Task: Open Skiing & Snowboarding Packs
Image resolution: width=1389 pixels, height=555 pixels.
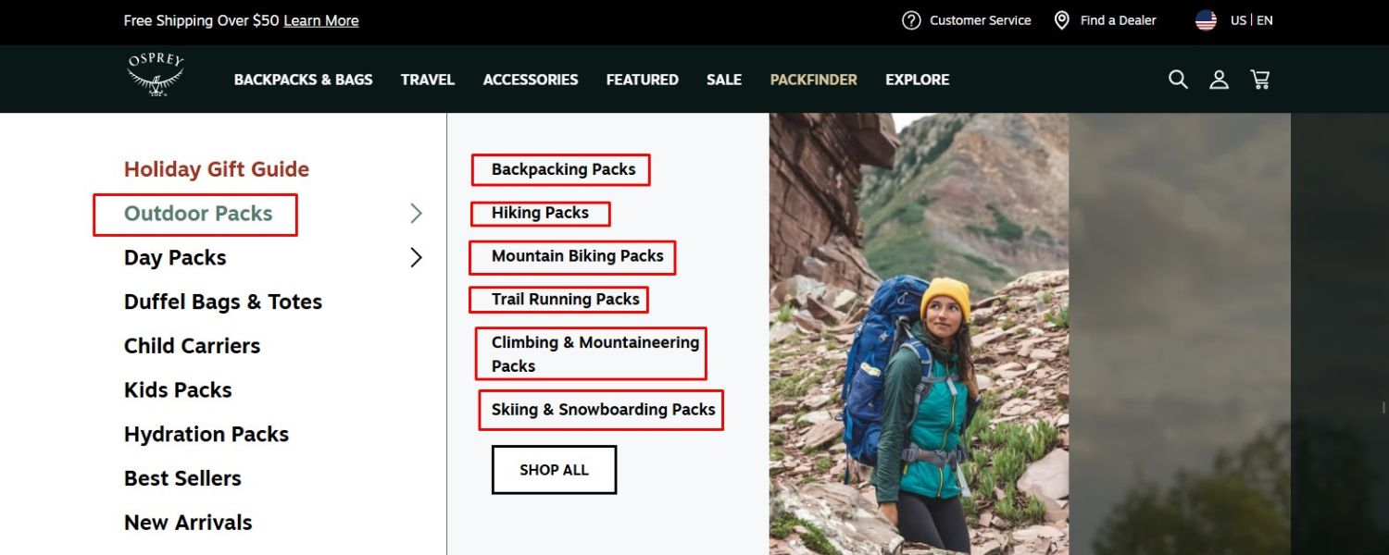Action: [x=600, y=409]
